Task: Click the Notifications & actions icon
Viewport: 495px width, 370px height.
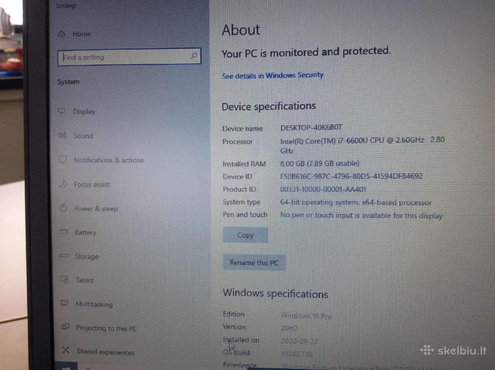Action: tap(63, 160)
